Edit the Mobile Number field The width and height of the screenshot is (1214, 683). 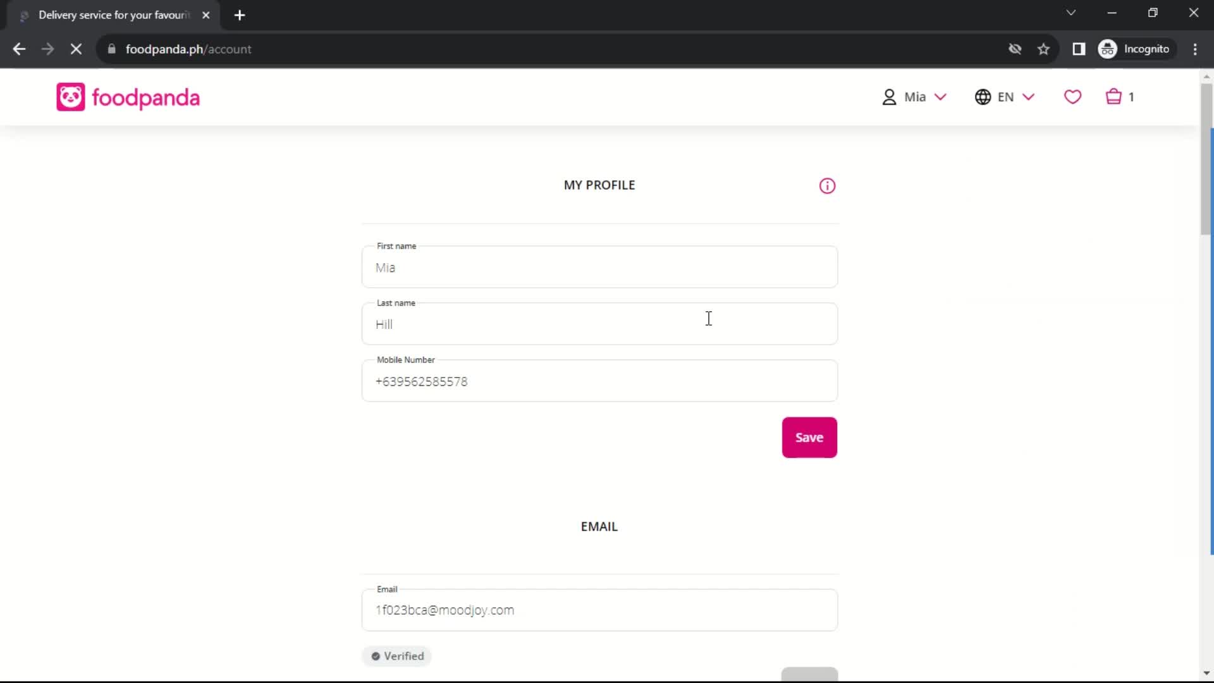coord(599,381)
